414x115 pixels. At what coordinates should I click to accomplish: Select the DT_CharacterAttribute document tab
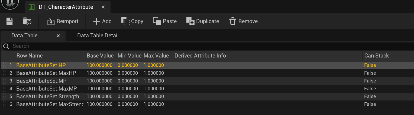tap(66, 7)
